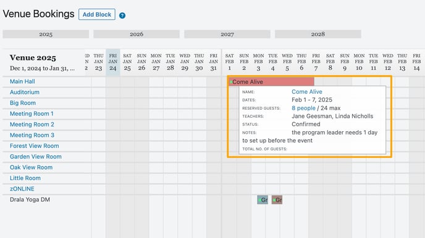This screenshot has width=425, height=238.
Task: Click the Confirmed status value in popup
Action: 306,124
